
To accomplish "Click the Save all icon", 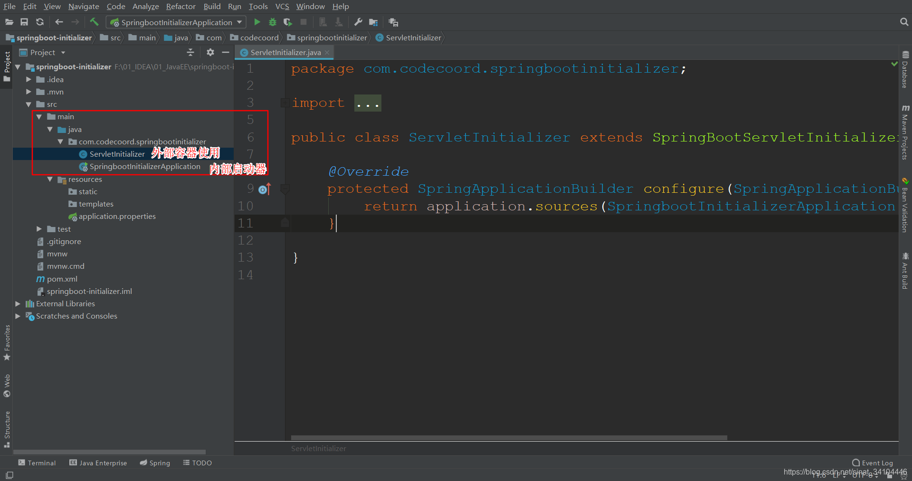I will 24,22.
